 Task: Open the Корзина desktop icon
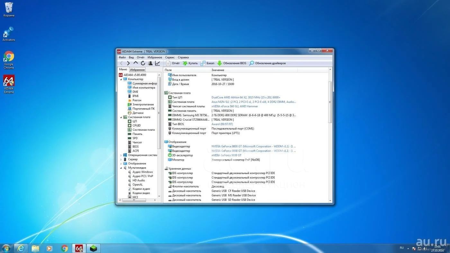9,9
